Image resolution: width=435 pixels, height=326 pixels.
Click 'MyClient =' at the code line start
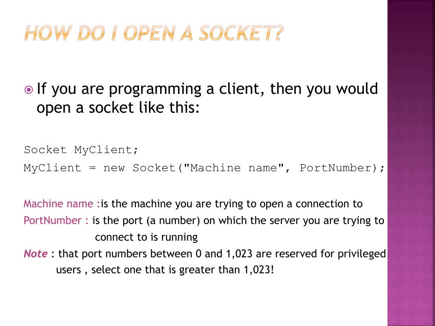(59, 168)
